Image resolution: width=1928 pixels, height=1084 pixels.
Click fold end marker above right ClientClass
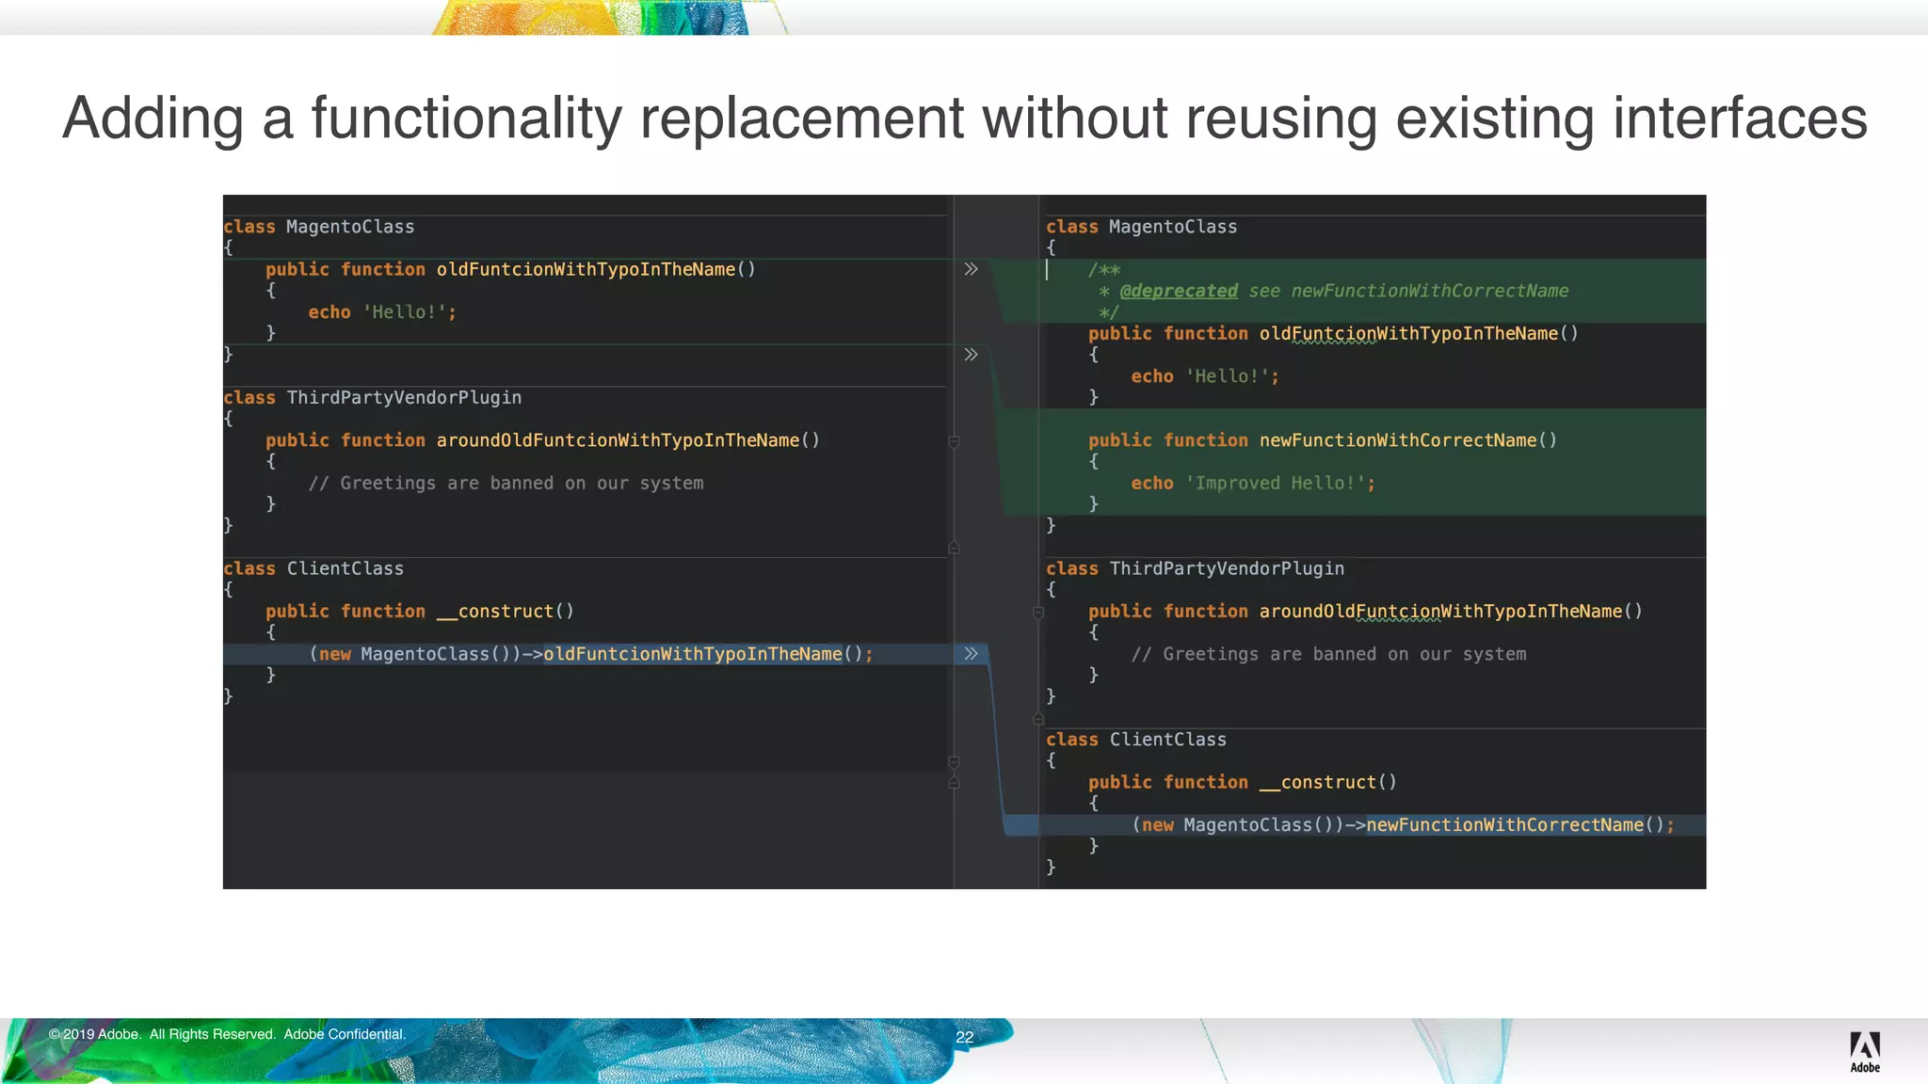pos(1038,718)
